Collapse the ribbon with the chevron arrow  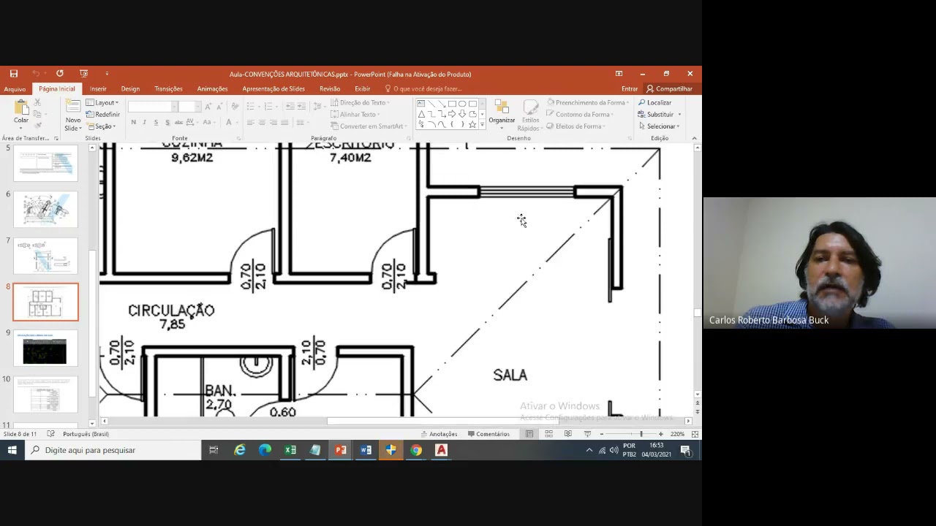pyautogui.click(x=694, y=138)
